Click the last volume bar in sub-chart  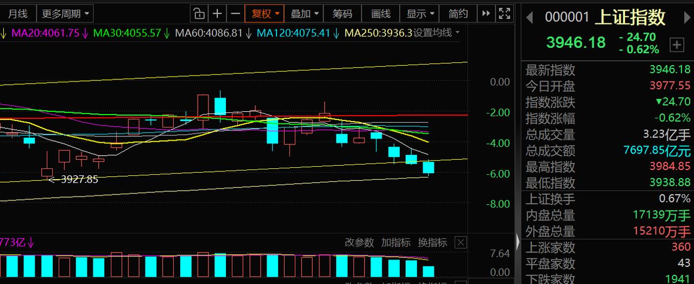428,272
